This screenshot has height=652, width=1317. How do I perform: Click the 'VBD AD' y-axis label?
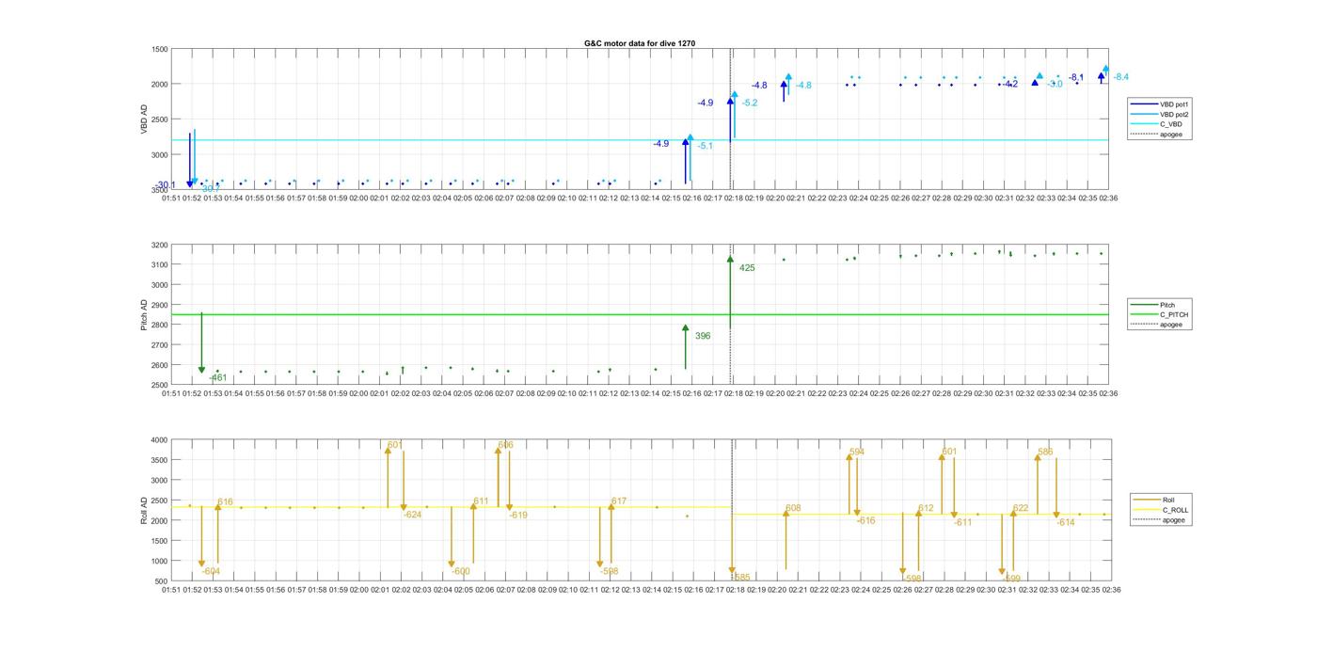click(145, 119)
